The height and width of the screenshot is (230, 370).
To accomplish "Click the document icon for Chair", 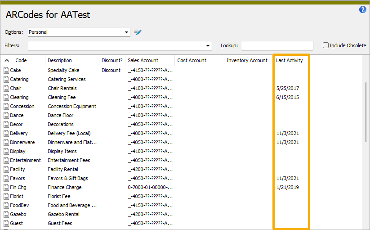I will tap(6, 88).
